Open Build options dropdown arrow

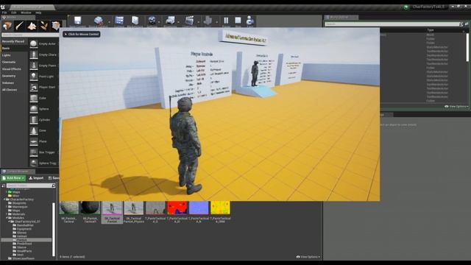click(216, 22)
